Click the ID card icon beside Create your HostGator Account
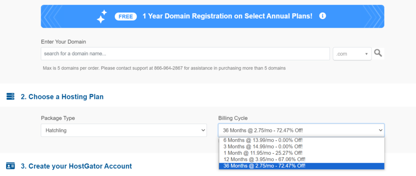Image resolution: width=416 pixels, height=176 pixels. [x=10, y=166]
